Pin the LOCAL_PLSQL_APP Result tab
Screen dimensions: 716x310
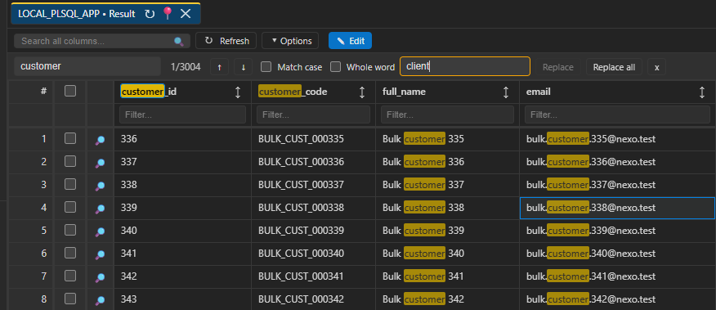167,14
